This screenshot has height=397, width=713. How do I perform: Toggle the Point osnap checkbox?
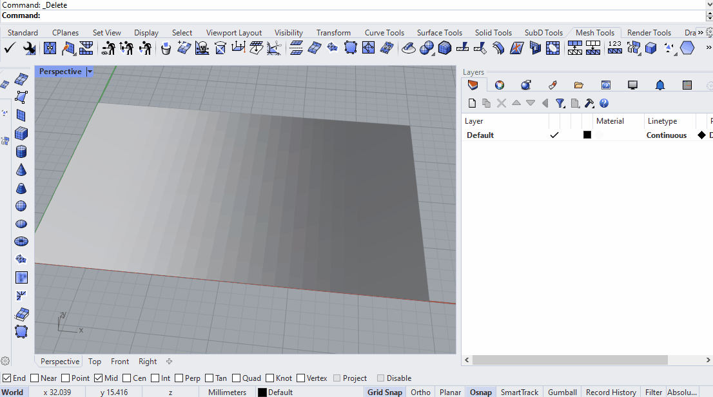66,378
